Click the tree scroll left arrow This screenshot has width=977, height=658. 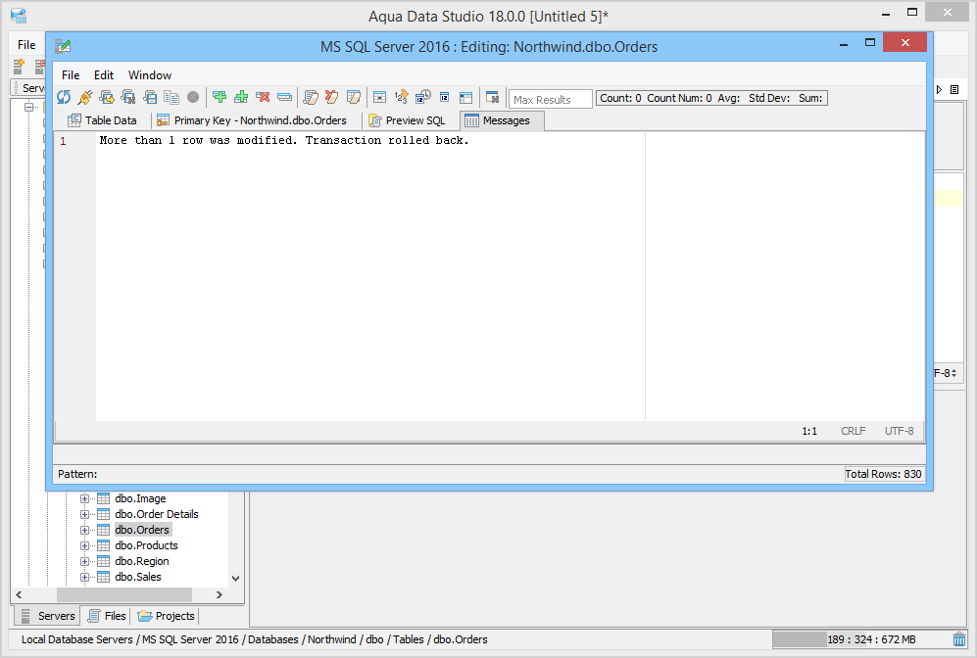tap(19, 594)
